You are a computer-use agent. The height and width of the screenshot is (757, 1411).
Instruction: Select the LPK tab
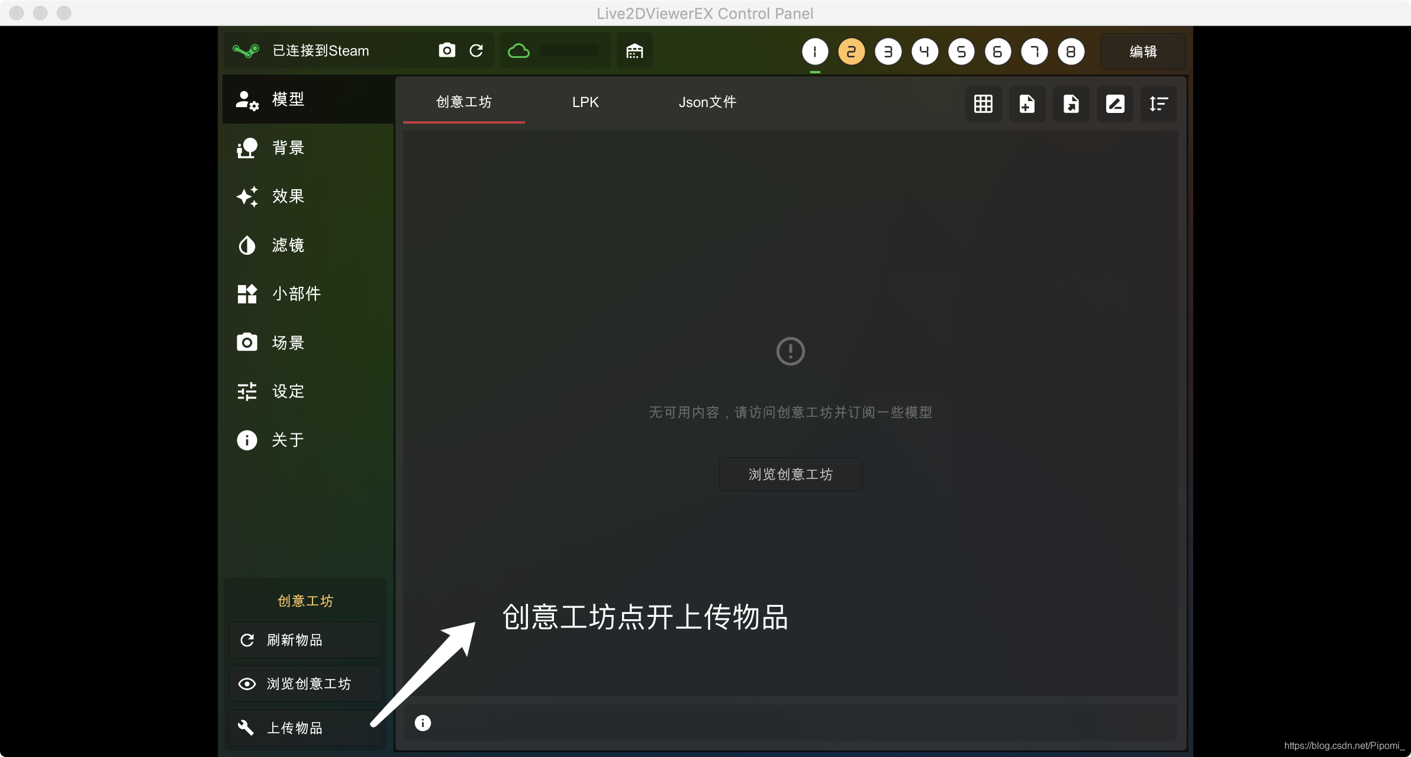pos(585,102)
